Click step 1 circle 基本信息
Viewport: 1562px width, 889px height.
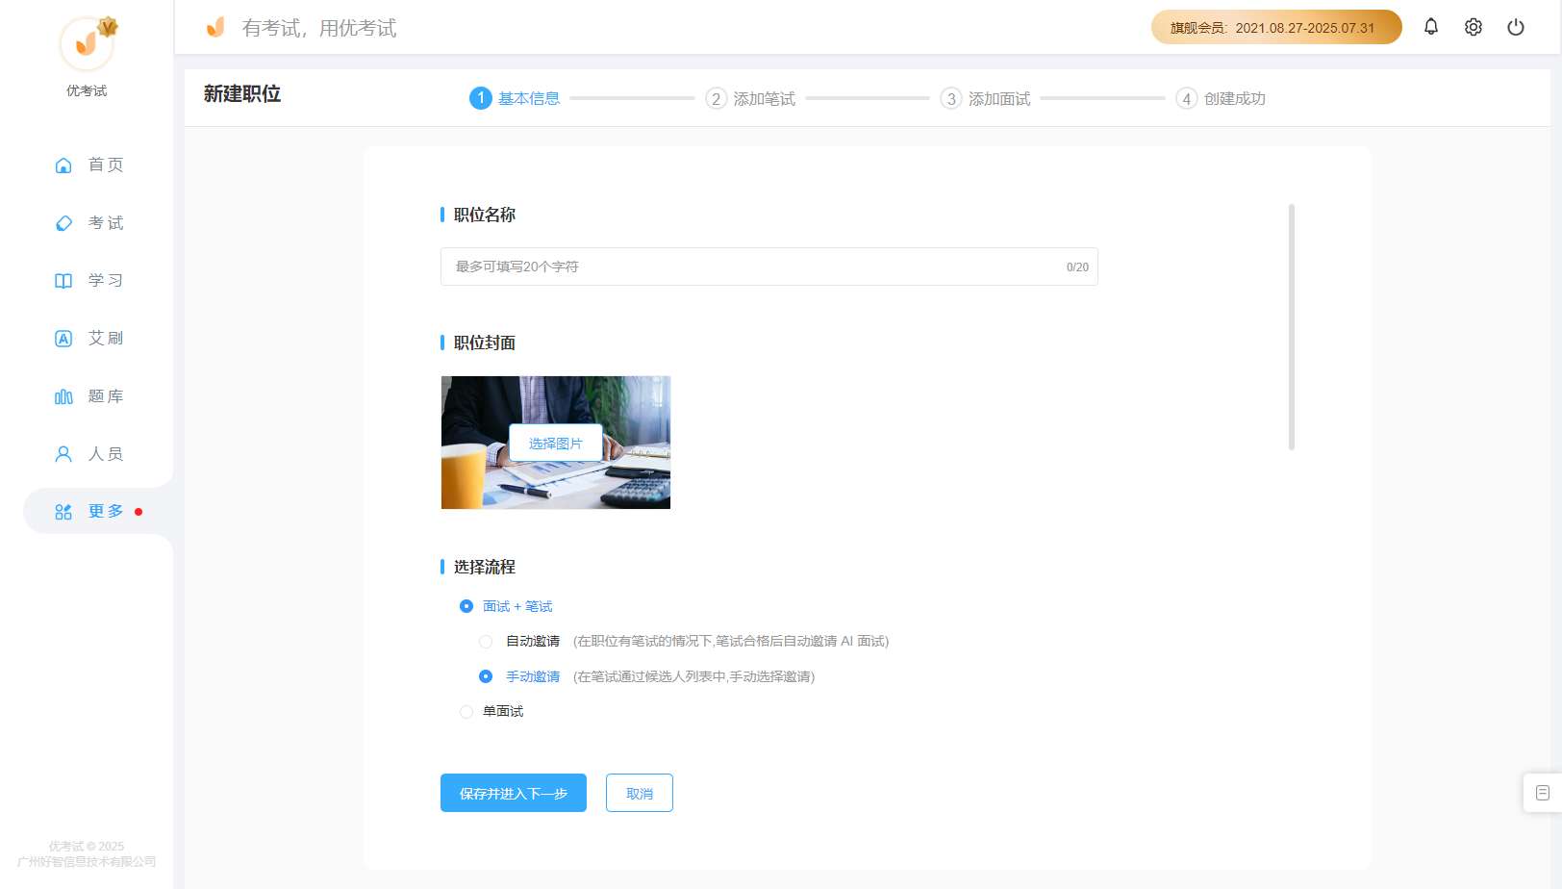coord(481,98)
